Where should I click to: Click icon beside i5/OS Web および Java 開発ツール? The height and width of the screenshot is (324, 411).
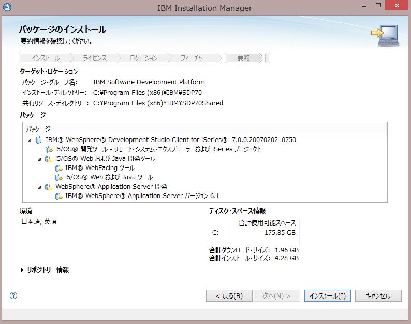coord(49,159)
